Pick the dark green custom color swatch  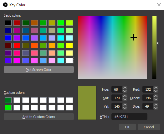(8, 100)
